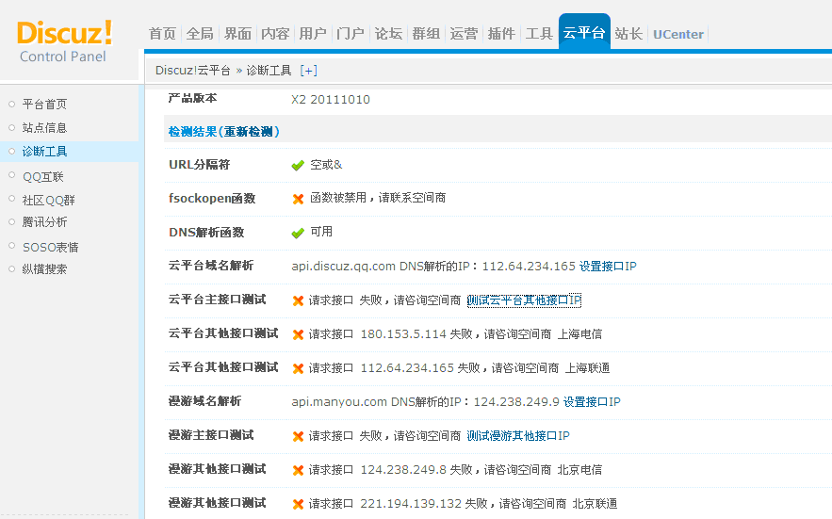Click the green check icon for DNS解析函数
Viewport: 832px width, 519px height.
tap(298, 233)
